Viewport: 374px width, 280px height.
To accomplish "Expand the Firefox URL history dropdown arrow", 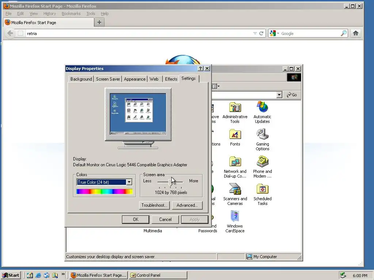I will coord(255,33).
